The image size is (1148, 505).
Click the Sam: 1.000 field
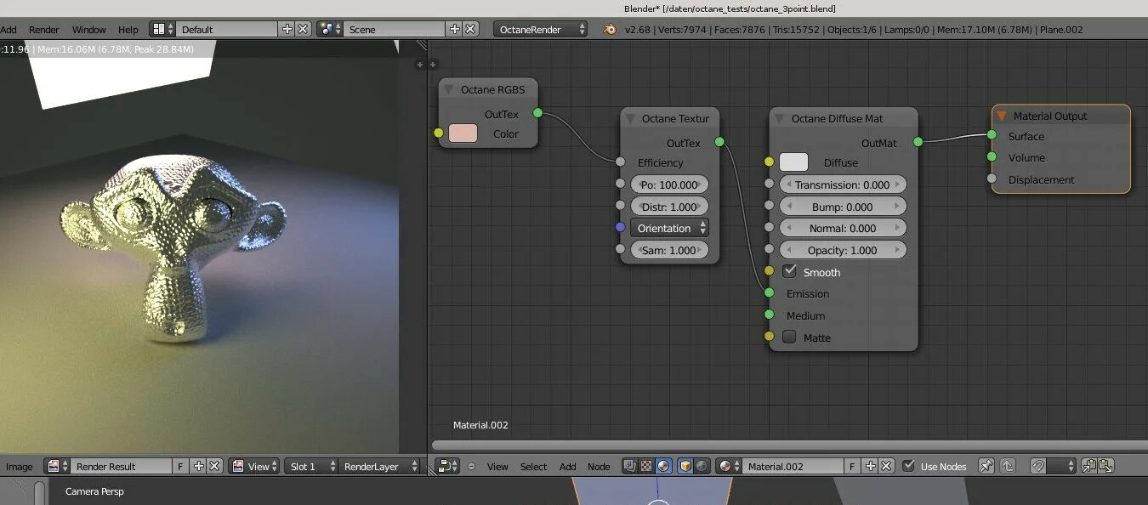tap(669, 250)
